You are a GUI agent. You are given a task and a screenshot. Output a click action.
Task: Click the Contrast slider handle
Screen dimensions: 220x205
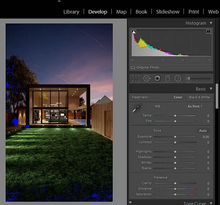click(175, 142)
